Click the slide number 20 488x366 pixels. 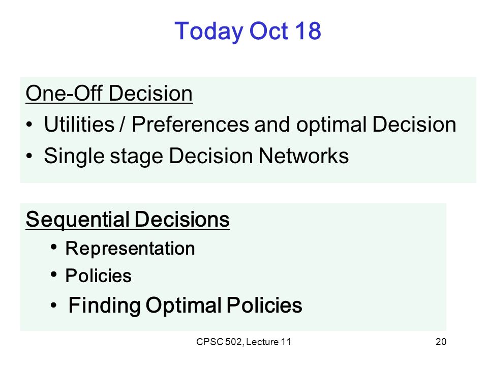click(441, 342)
